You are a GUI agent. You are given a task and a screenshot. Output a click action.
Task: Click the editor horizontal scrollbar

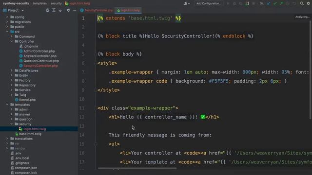[x=137, y=169]
